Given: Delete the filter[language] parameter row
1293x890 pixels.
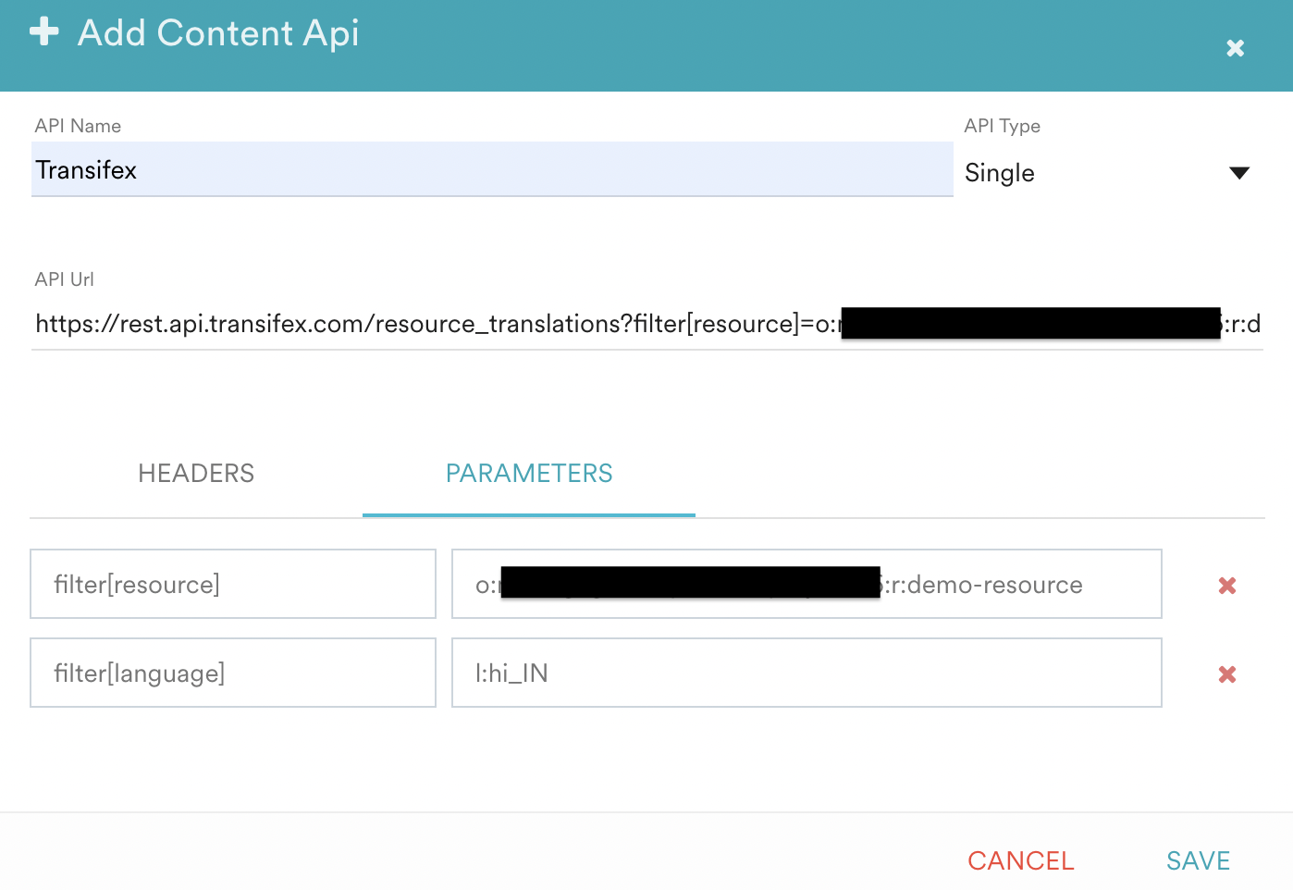Looking at the screenshot, I should 1227,674.
